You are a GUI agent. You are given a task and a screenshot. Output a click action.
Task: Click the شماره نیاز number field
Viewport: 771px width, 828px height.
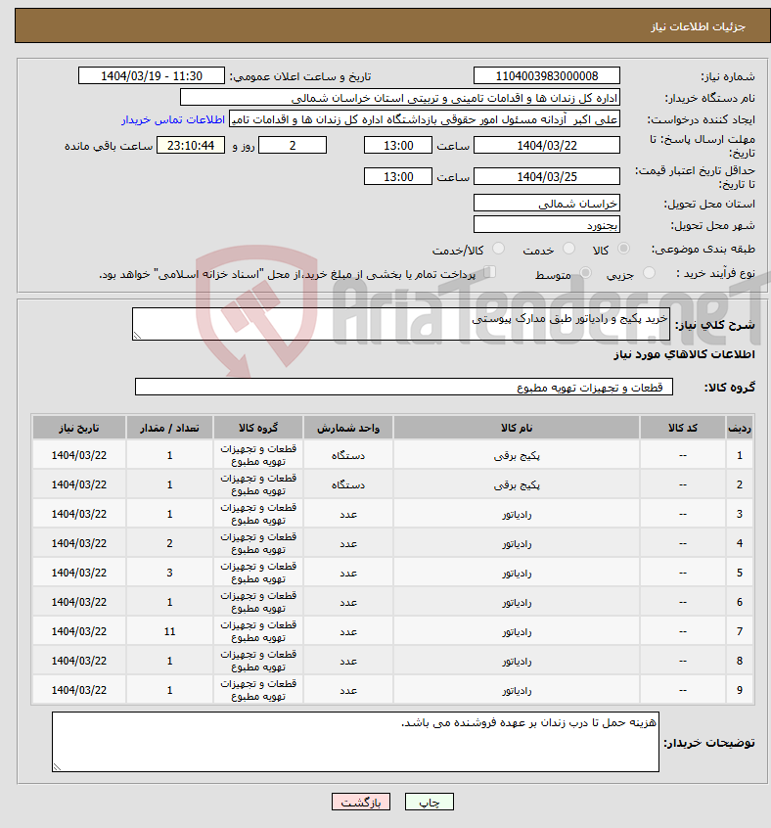[547, 76]
